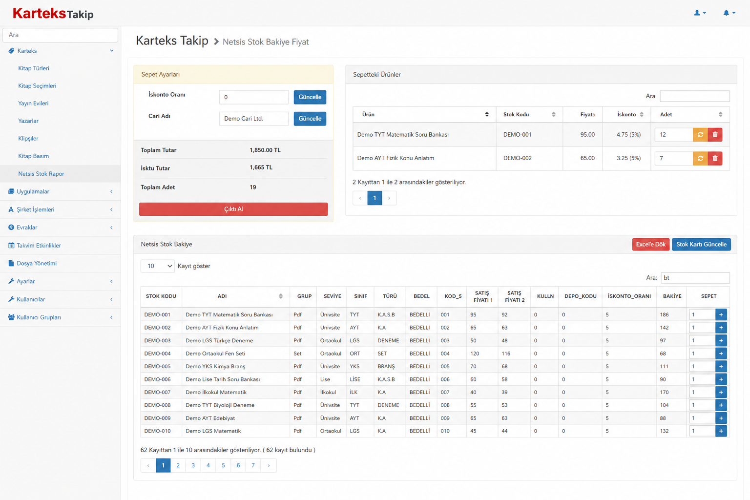
Task: Add DEMO-010 to basket with plus icon
Action: [721, 431]
